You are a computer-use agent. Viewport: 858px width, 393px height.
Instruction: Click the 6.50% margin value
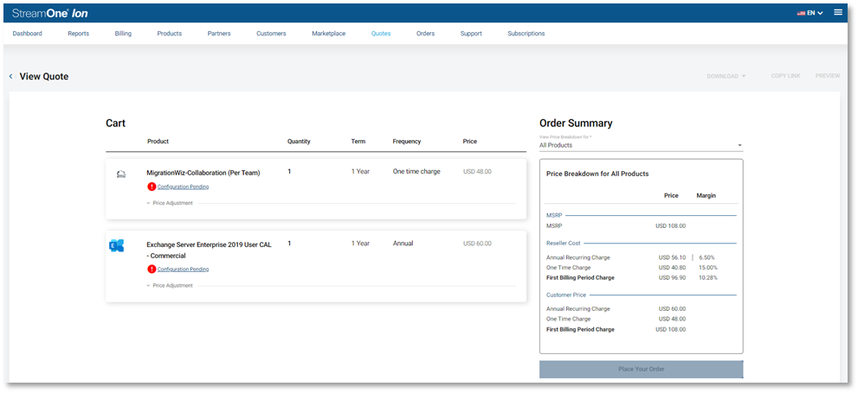click(x=706, y=257)
